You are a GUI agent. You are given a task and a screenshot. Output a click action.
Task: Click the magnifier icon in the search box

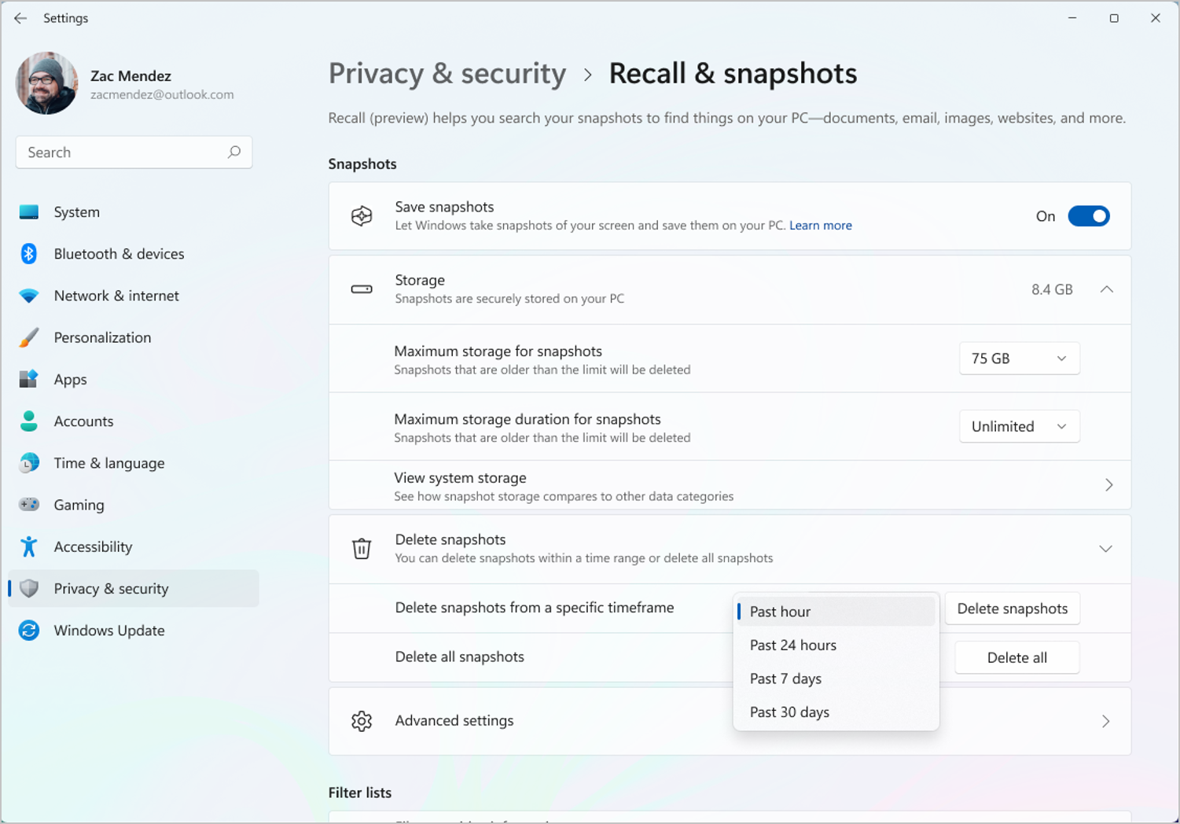234,152
